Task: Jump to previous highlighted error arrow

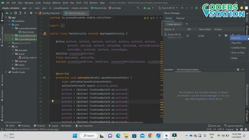Action: point(157,18)
